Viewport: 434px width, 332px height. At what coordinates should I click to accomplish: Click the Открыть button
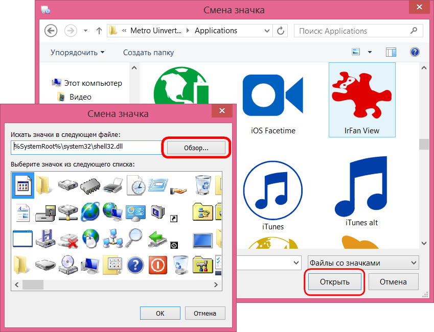[335, 281]
